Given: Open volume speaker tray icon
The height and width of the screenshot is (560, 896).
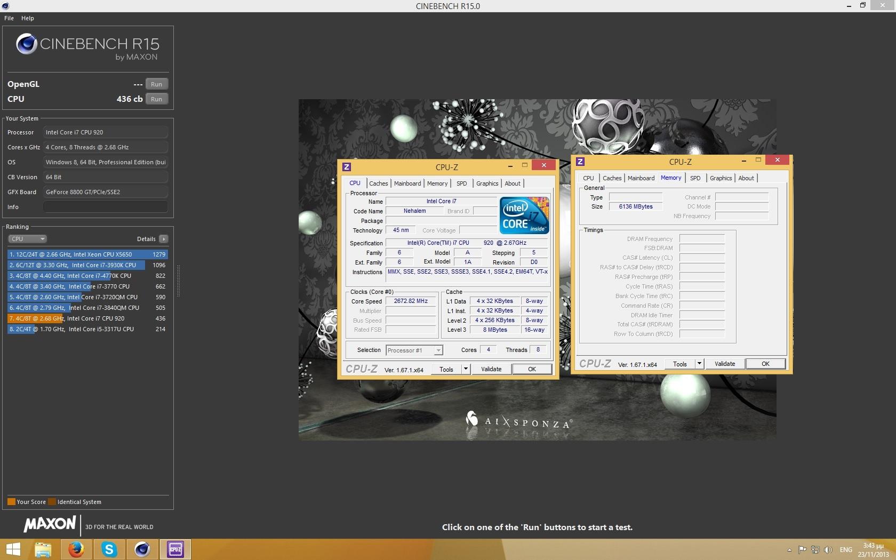Looking at the screenshot, I should click(x=828, y=550).
